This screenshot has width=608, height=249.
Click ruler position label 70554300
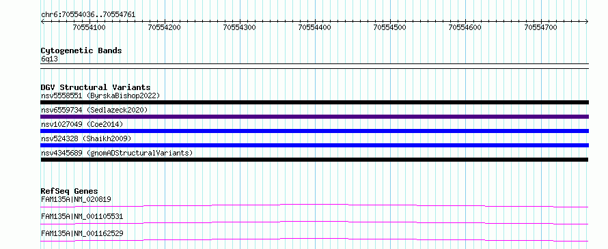pos(240,27)
